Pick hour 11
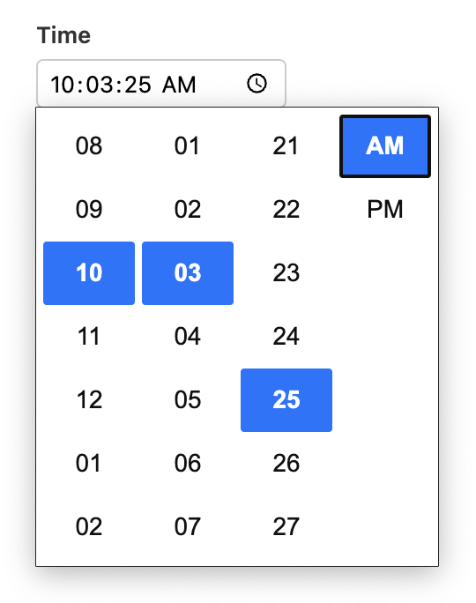 click(89, 337)
